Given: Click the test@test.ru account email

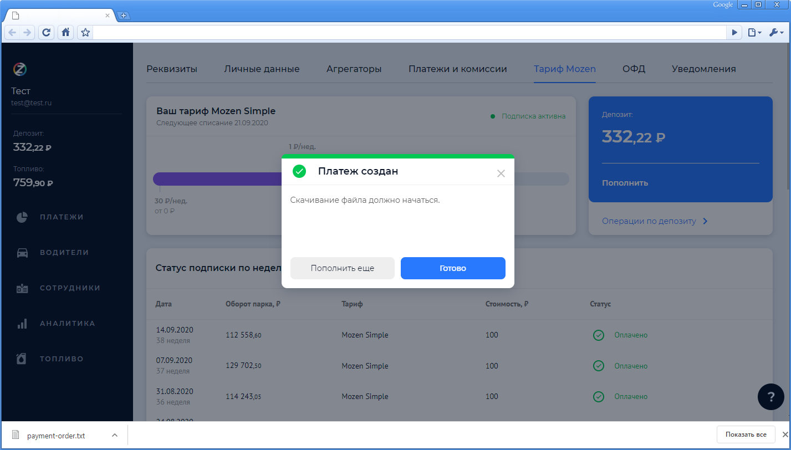Looking at the screenshot, I should [x=32, y=103].
